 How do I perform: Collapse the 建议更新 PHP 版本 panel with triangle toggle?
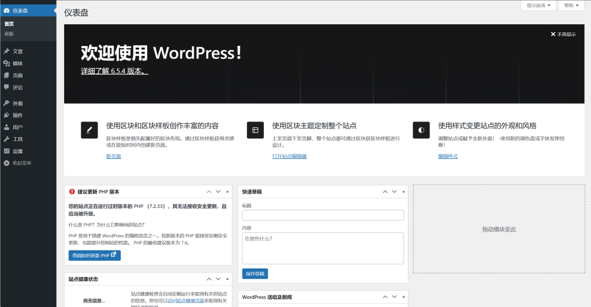[x=227, y=191]
